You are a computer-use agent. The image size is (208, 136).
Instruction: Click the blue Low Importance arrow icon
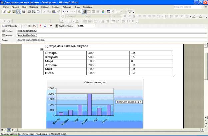(45, 26)
